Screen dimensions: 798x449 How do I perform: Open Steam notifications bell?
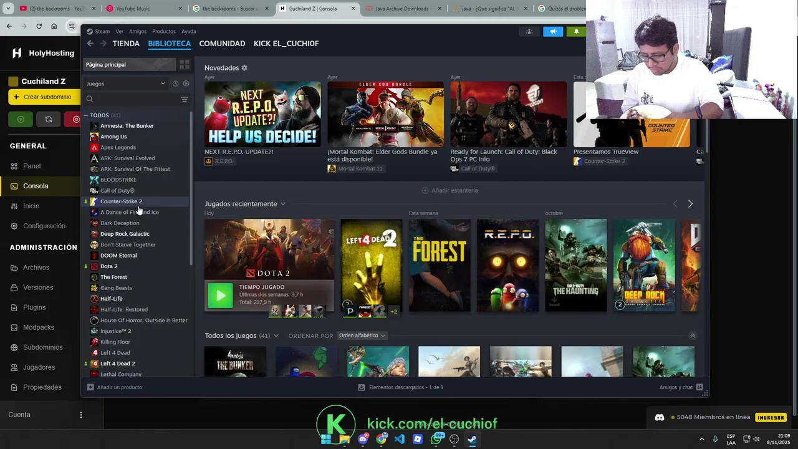[x=575, y=31]
